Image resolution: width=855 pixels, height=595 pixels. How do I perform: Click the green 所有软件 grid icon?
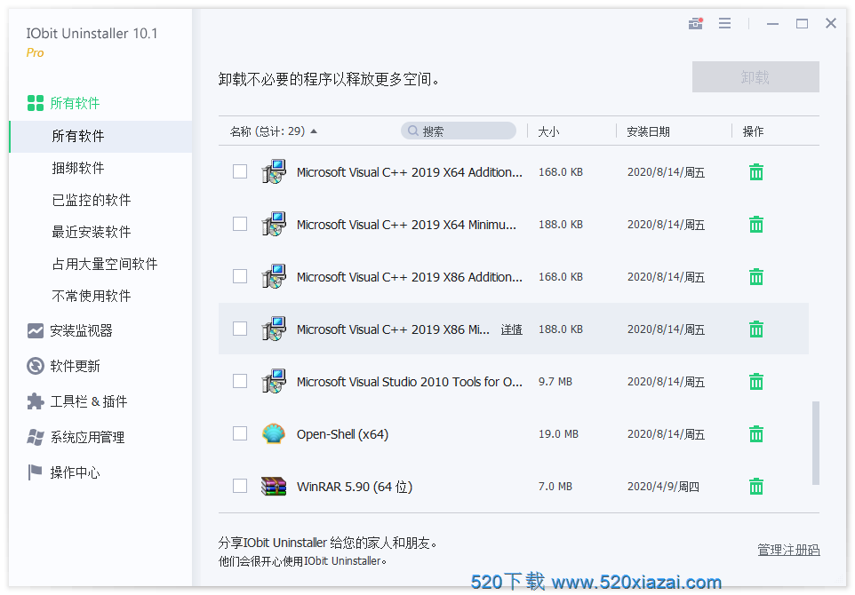click(x=36, y=103)
